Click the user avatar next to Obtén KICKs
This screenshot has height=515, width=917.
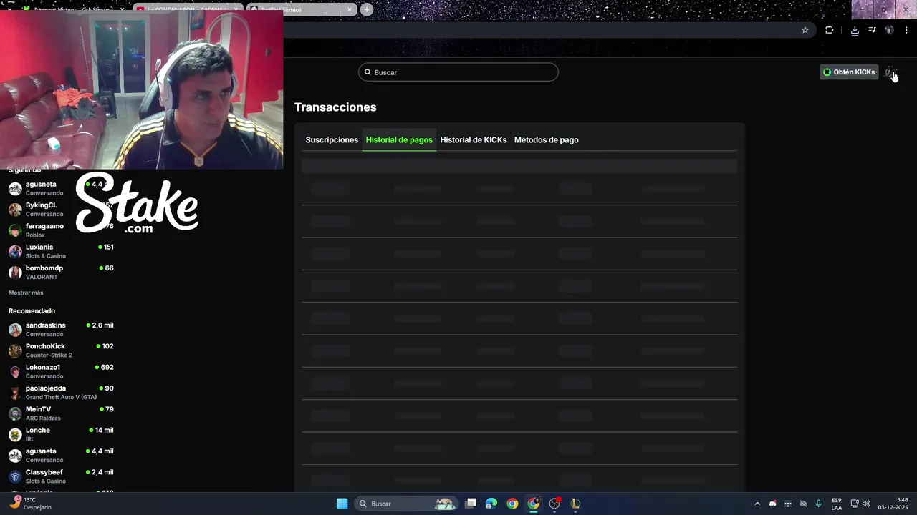tap(890, 72)
